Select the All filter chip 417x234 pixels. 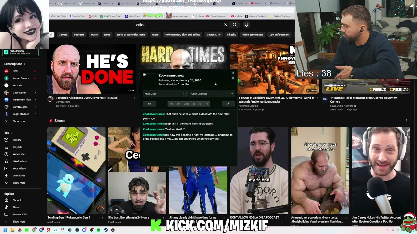51,35
